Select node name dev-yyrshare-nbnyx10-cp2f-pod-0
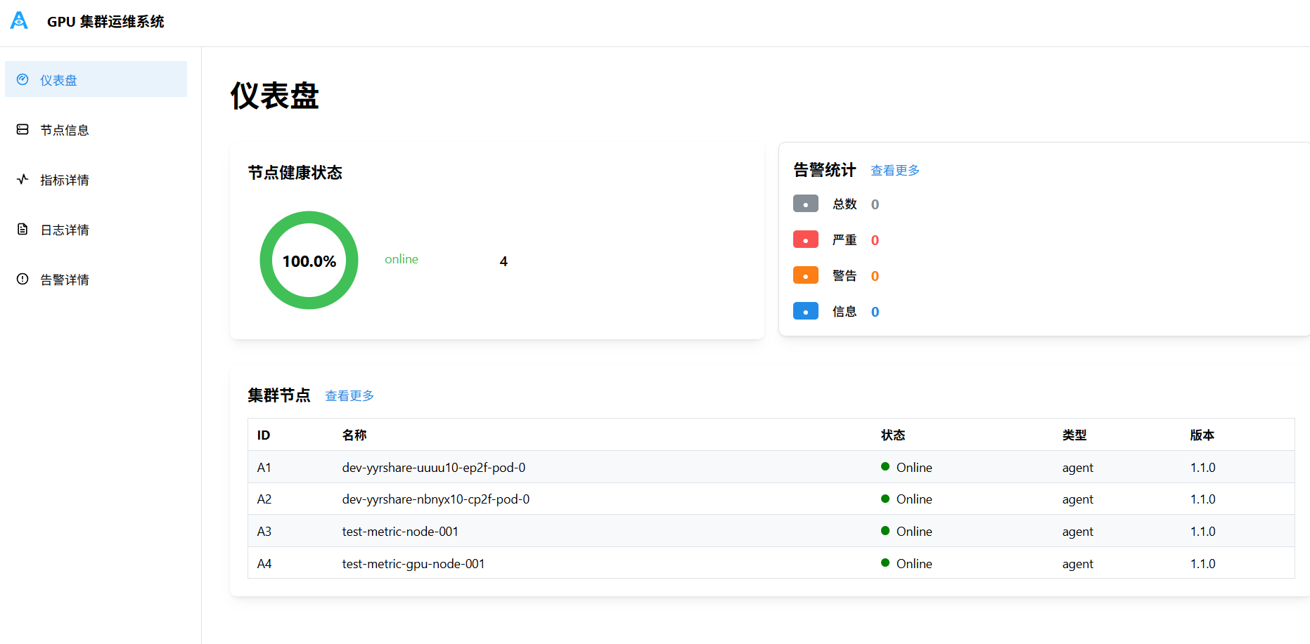Screen dimensions: 1310x644 436,499
